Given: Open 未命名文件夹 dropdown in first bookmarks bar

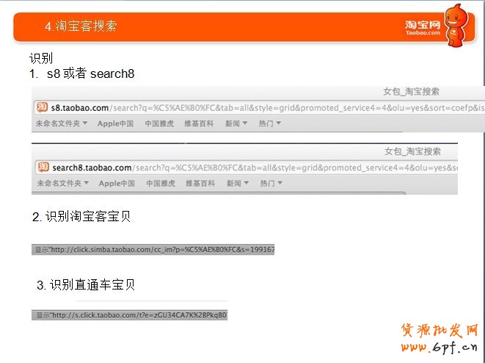Looking at the screenshot, I should tap(62, 123).
